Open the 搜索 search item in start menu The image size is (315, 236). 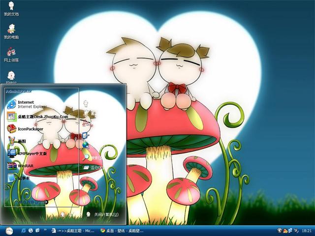coord(93,157)
